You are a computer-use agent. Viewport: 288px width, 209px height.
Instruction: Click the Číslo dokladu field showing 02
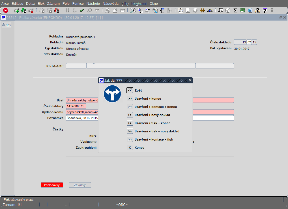[249, 42]
